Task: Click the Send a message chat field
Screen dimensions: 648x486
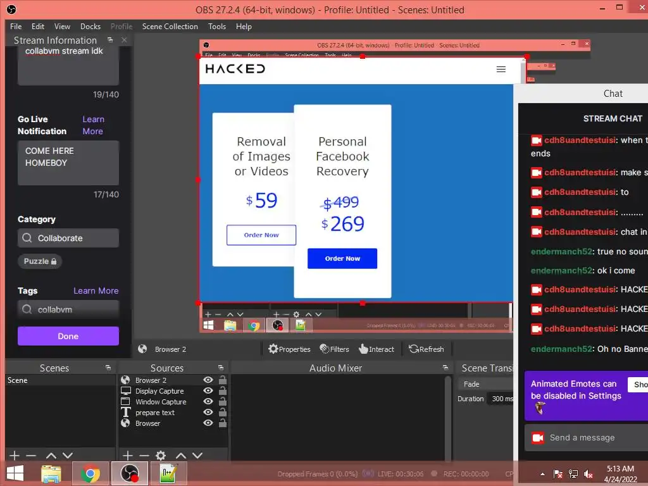Action: 587,438
